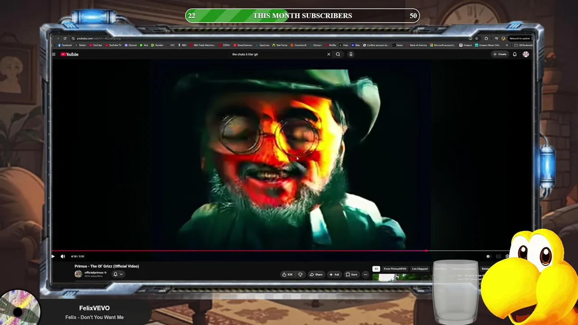
Task: Dislike the video with thumbs down
Action: click(300, 274)
